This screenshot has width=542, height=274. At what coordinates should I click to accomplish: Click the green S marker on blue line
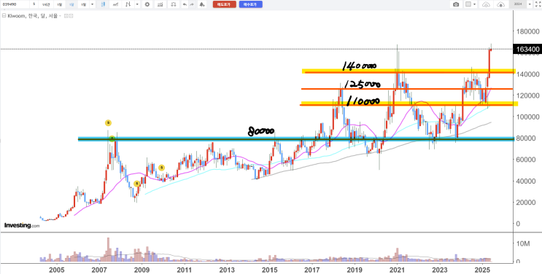(x=112, y=138)
